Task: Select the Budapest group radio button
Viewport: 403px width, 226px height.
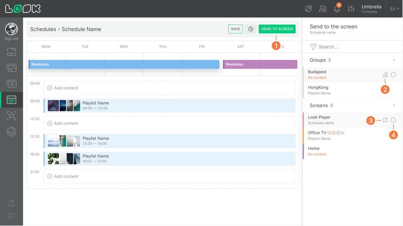Action: tap(393, 74)
